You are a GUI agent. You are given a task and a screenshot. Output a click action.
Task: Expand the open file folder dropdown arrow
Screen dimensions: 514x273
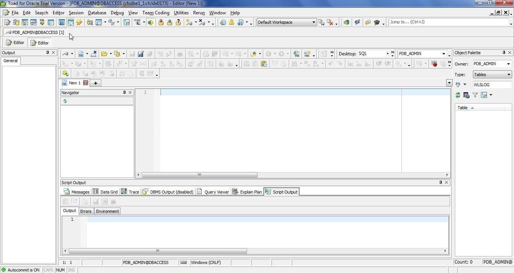tap(110, 53)
